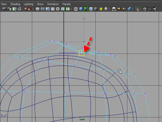Viewport: 162px width, 122px height.
Task: Enable Use All Lights yellow bulb
Action: [101, 9]
